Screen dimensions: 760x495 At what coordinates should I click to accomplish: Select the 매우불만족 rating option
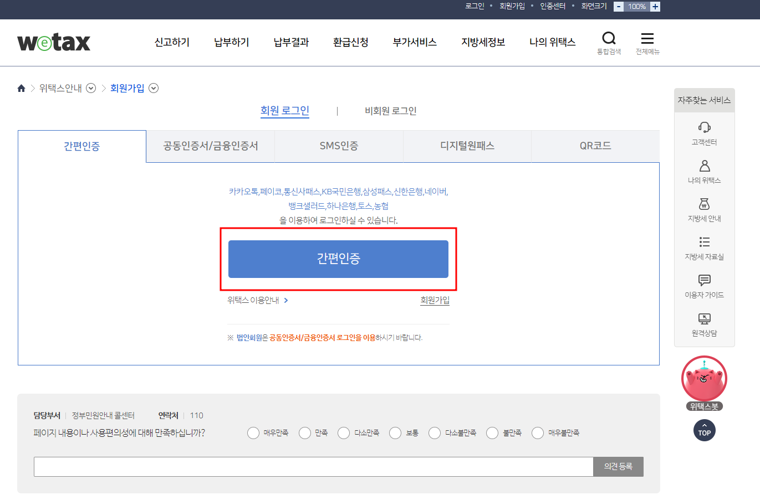point(537,433)
